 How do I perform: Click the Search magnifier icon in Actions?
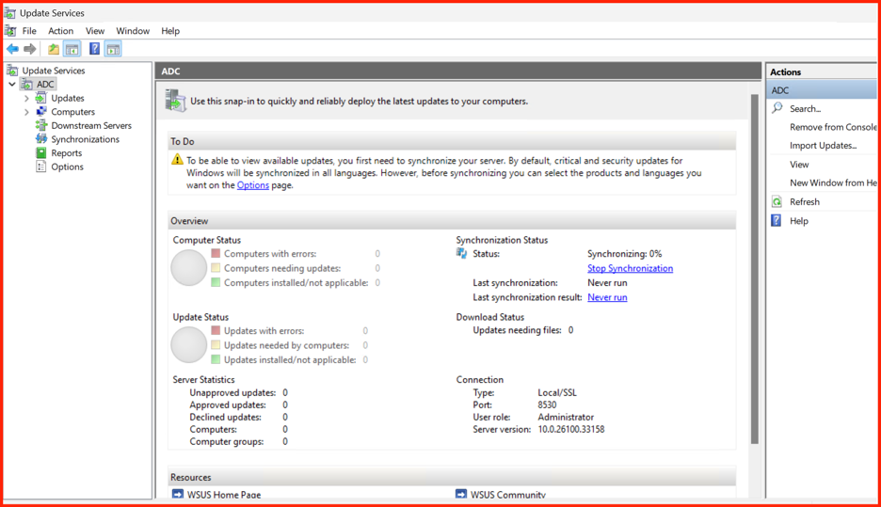(x=777, y=108)
